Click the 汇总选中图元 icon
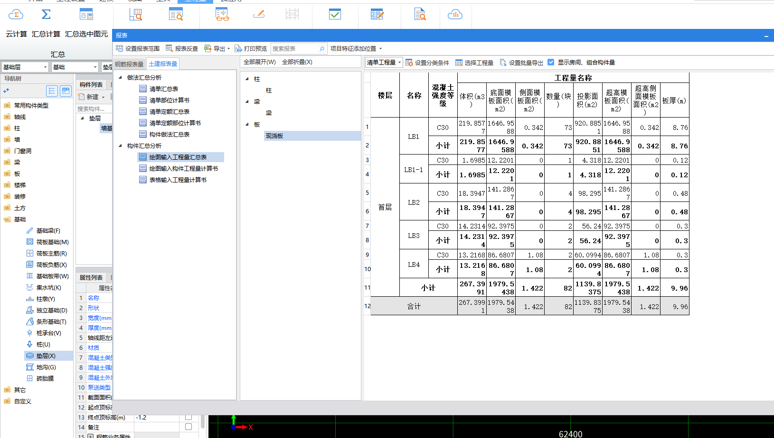774x438 pixels. [86, 15]
